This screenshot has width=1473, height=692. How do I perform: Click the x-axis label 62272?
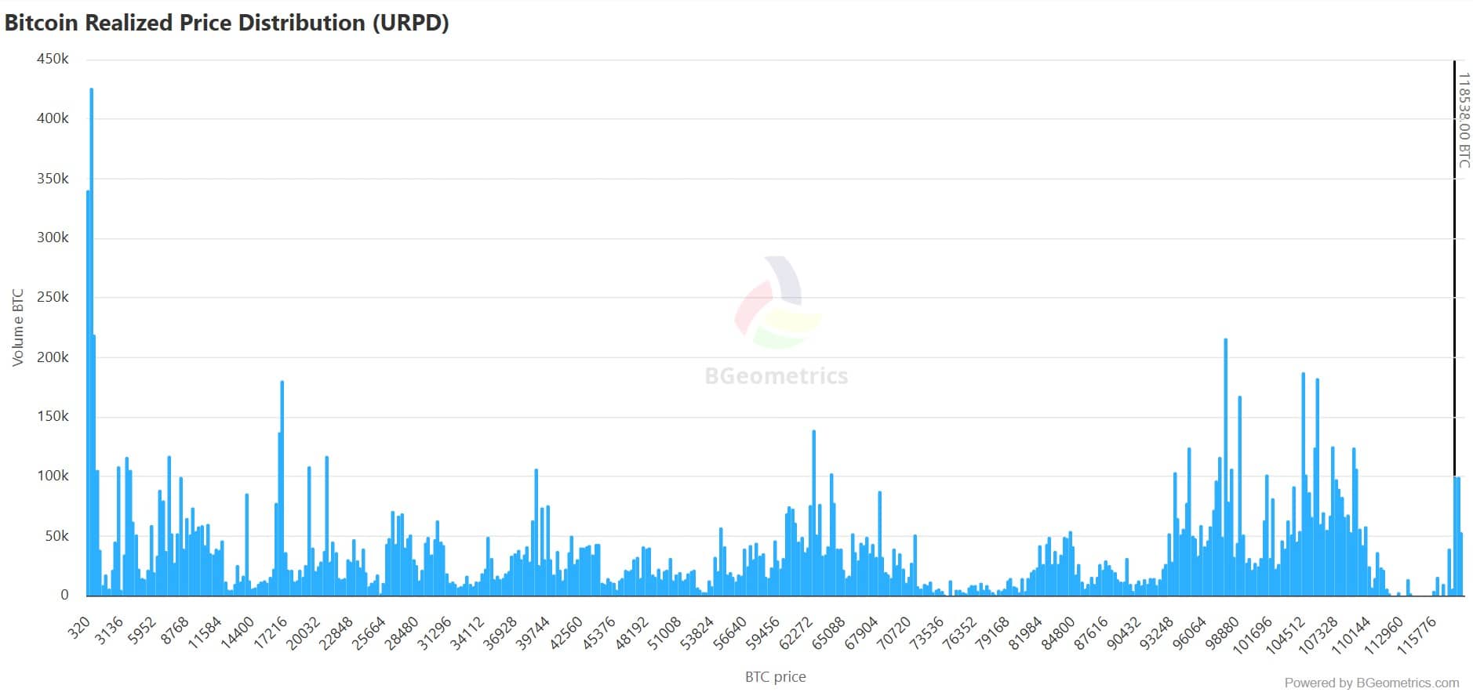795,633
